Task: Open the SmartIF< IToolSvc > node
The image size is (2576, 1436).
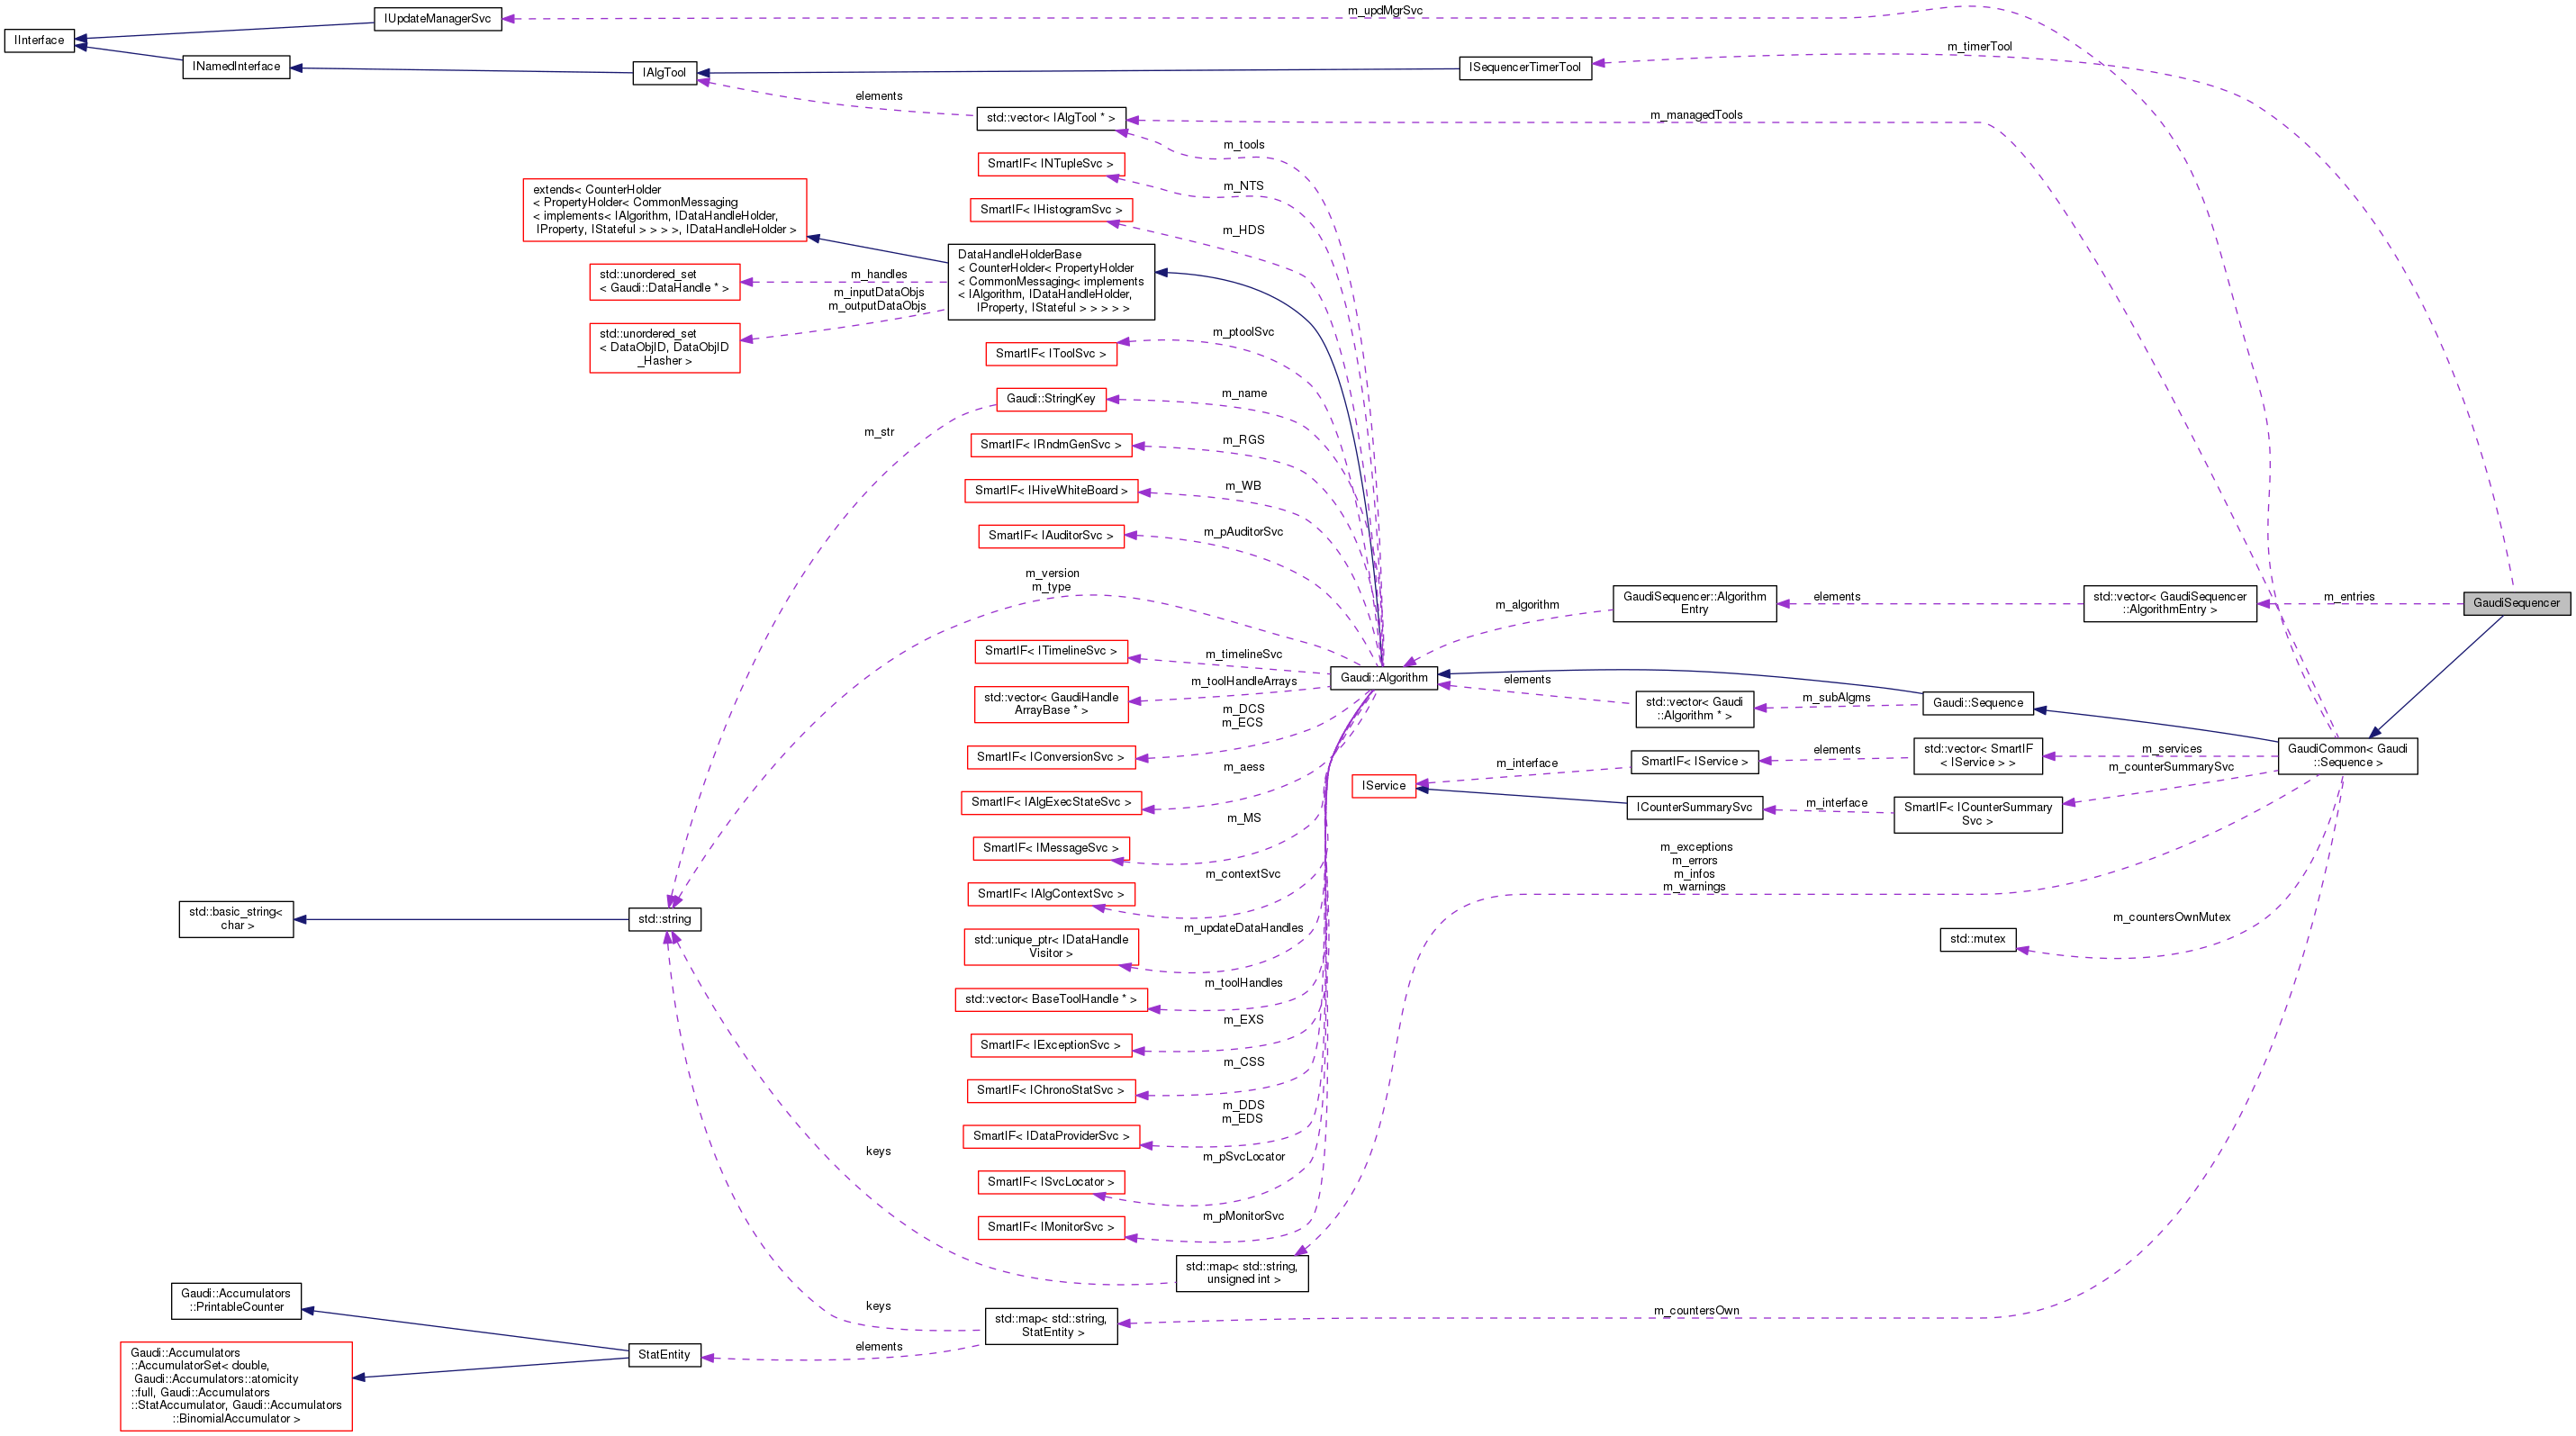Action: 1051,354
